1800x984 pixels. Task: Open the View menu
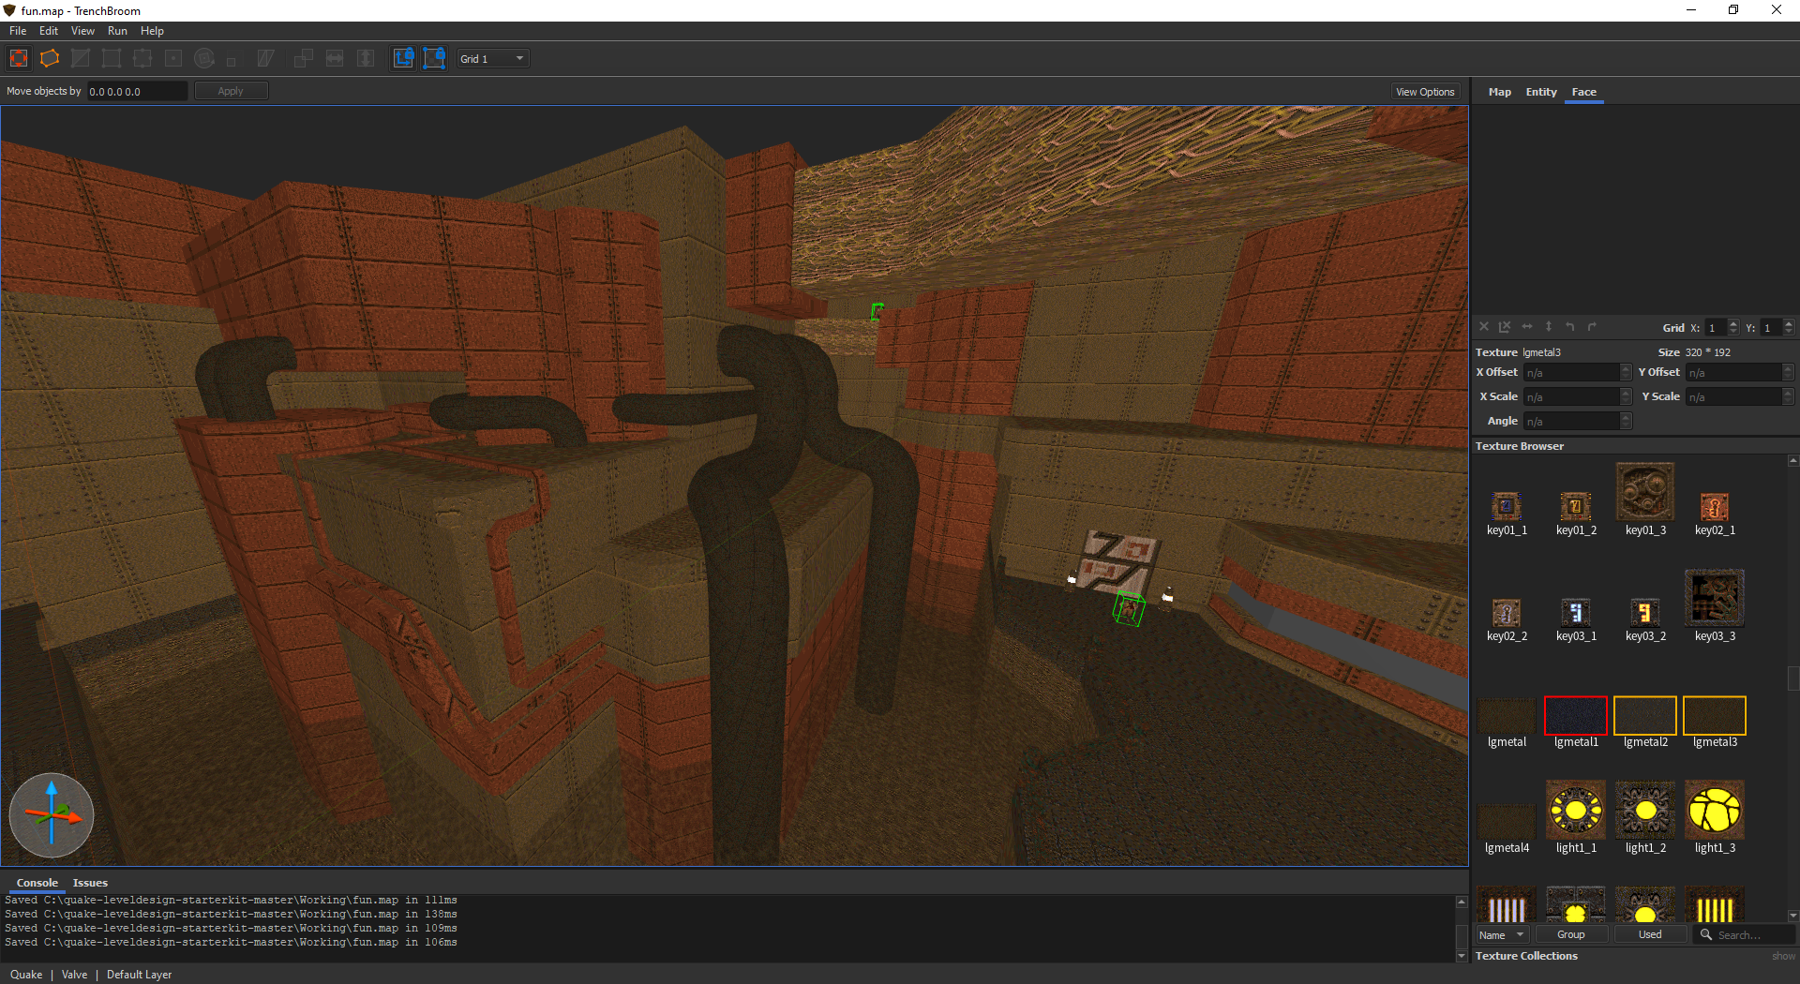coord(82,31)
